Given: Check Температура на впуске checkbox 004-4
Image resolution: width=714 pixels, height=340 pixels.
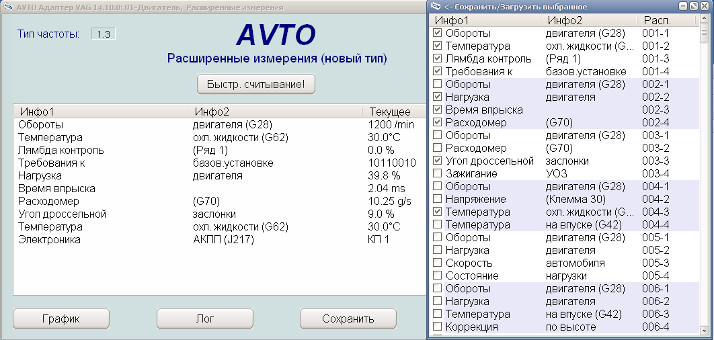Looking at the screenshot, I should pyautogui.click(x=437, y=224).
